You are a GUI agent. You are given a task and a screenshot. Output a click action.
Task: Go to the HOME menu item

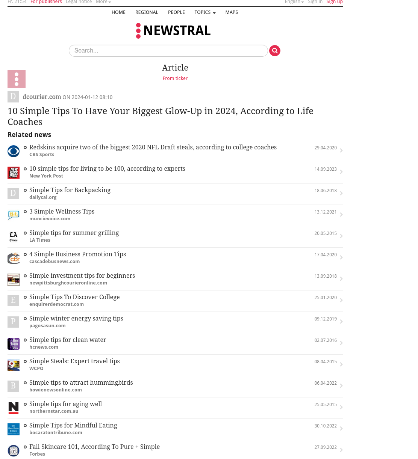(118, 12)
